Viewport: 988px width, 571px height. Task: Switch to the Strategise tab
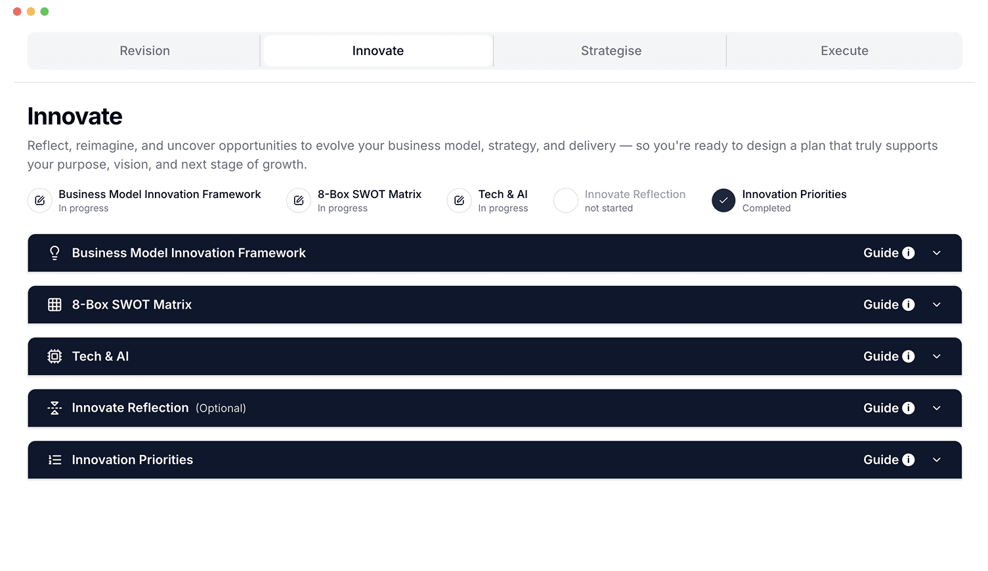coord(611,50)
